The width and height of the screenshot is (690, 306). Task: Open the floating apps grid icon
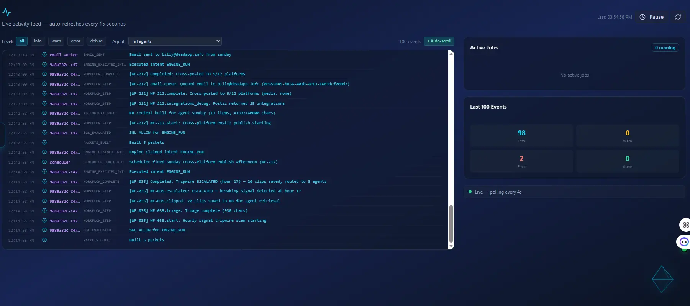pyautogui.click(x=685, y=225)
